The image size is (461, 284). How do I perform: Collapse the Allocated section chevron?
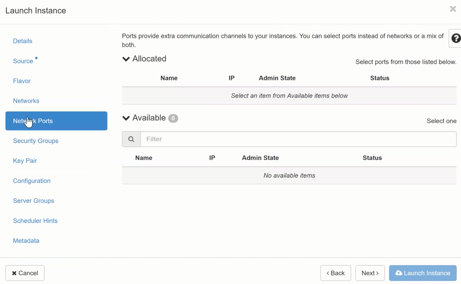click(x=126, y=59)
